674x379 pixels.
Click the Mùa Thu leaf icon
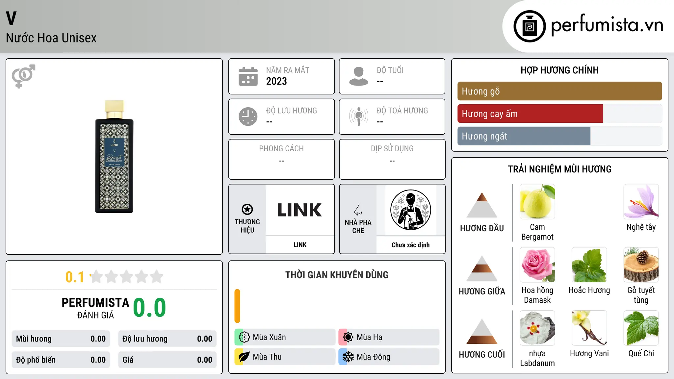click(244, 357)
